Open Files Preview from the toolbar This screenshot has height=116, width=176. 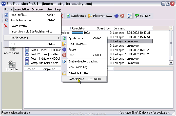(x=100, y=16)
